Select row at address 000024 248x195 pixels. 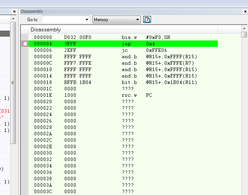click(x=123, y=115)
